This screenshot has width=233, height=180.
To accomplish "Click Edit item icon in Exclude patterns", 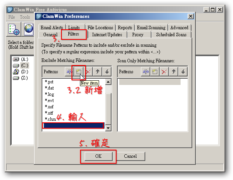I will click(x=69, y=72).
